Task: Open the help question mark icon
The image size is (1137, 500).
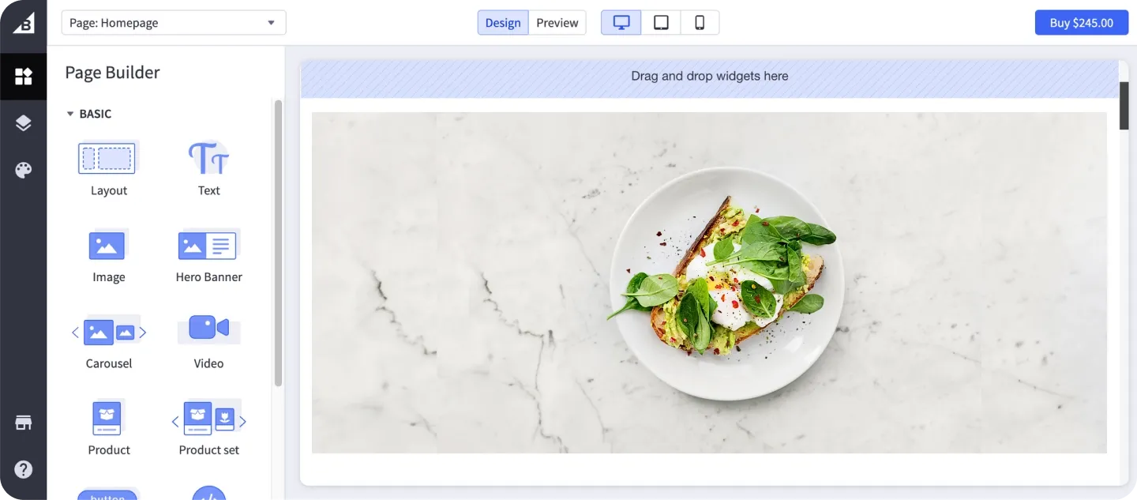Action: (x=23, y=470)
